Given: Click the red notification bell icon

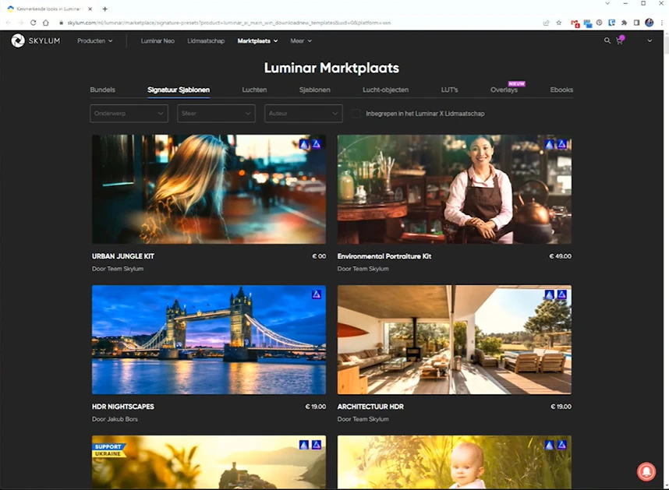Looking at the screenshot, I should pos(646,471).
